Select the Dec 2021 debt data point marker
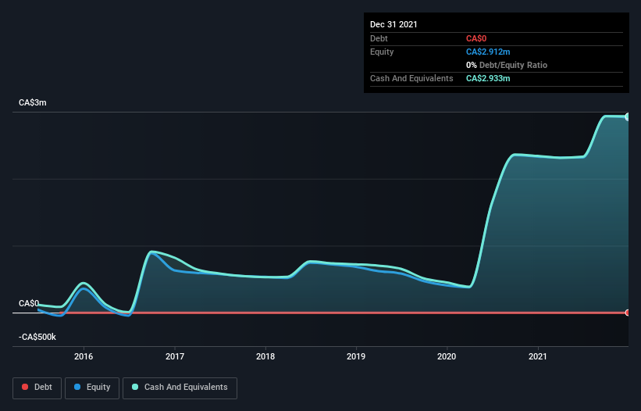 pyautogui.click(x=628, y=313)
